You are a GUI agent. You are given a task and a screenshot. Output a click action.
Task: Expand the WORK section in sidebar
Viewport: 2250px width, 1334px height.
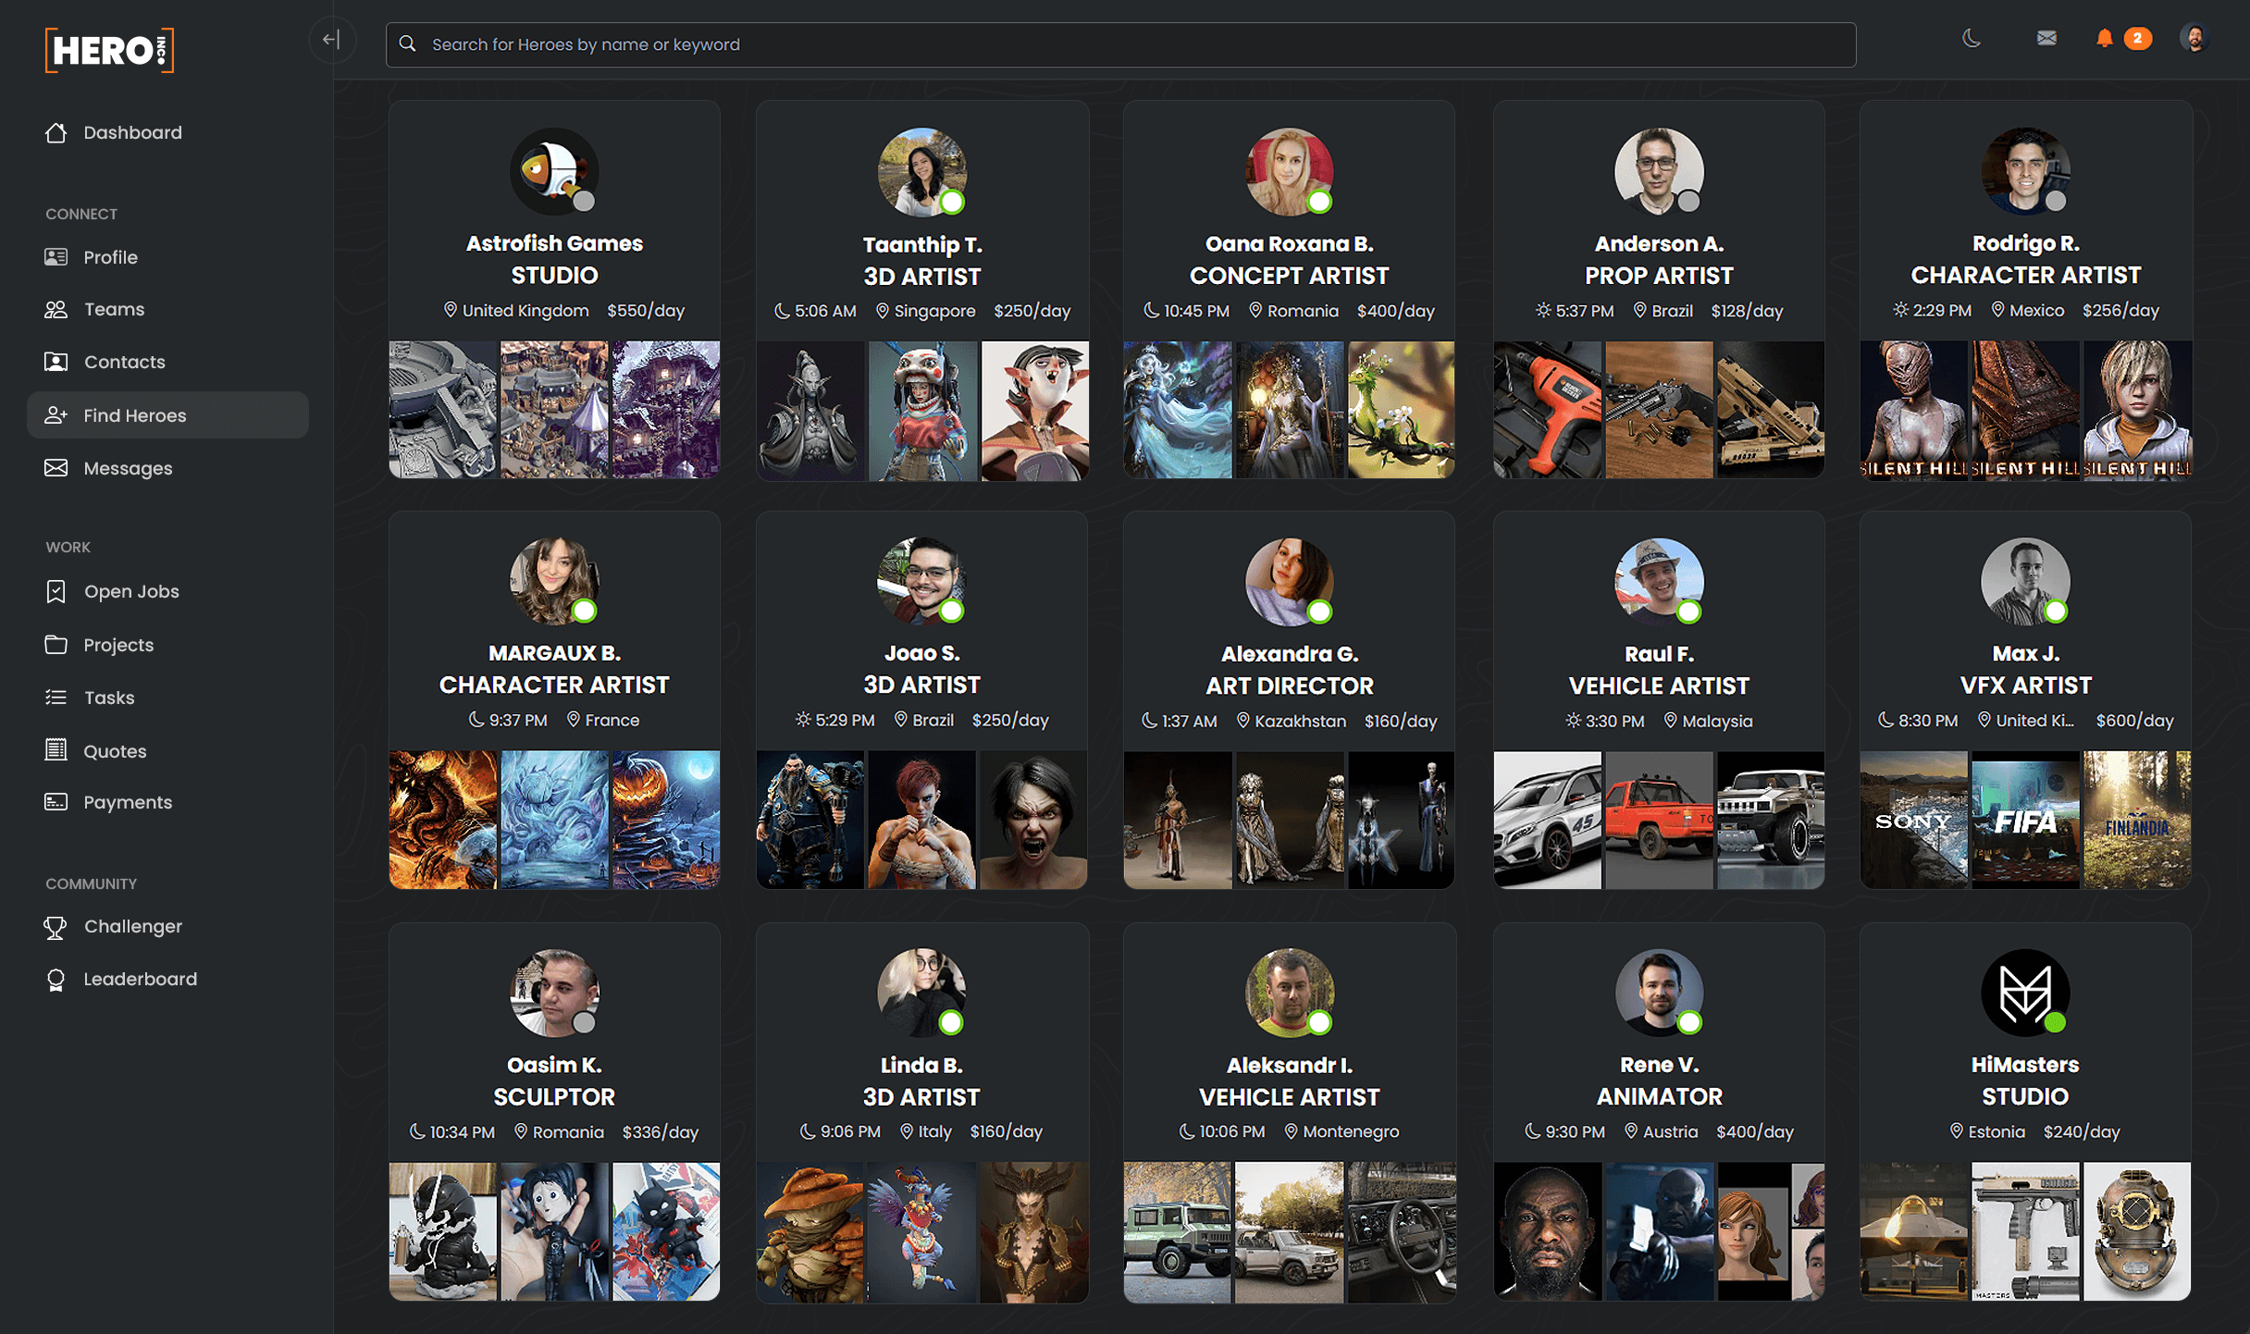coord(67,547)
